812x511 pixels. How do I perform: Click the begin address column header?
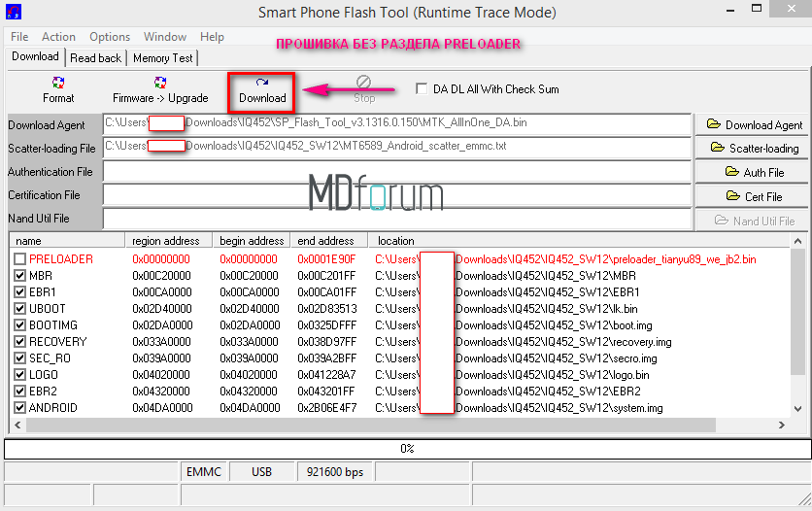[x=252, y=240]
